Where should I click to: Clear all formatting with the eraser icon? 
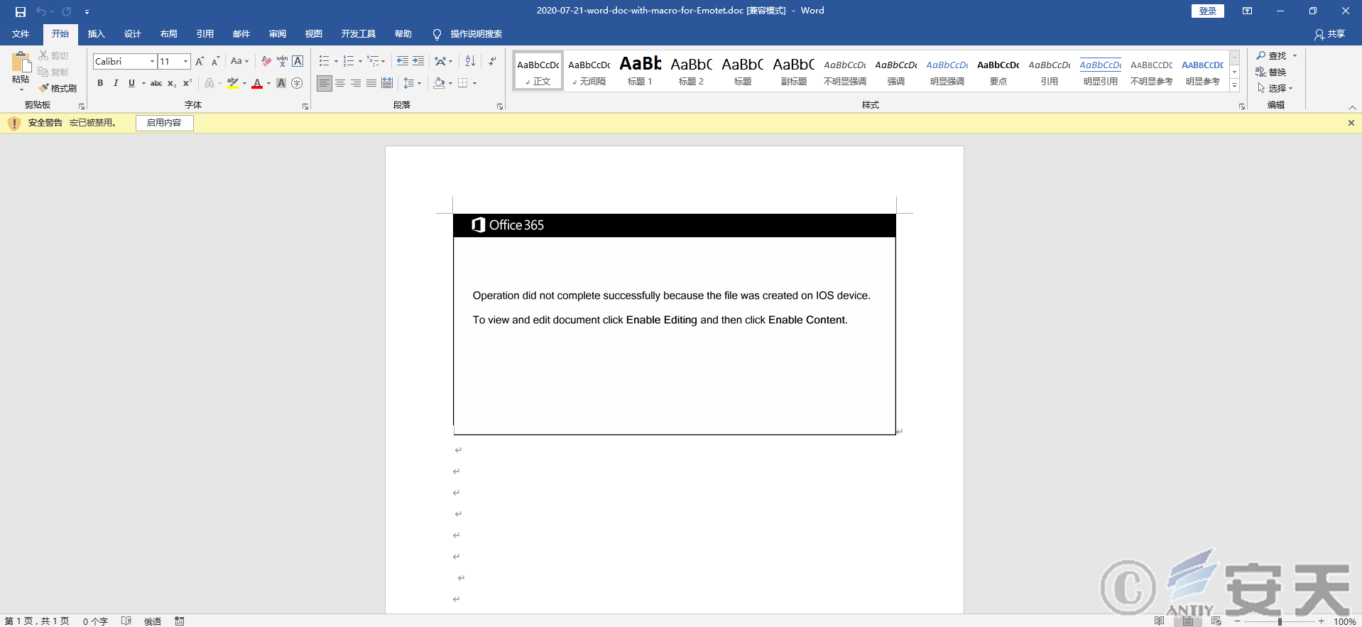pyautogui.click(x=266, y=62)
